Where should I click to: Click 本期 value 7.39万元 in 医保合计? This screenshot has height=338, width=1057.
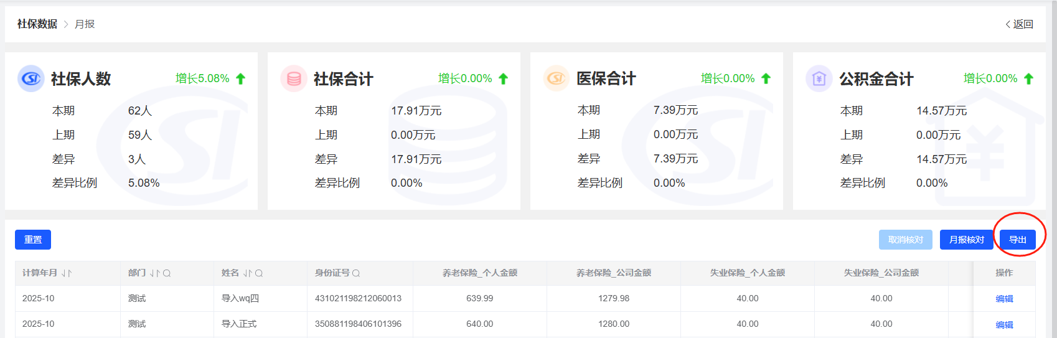tap(676, 110)
